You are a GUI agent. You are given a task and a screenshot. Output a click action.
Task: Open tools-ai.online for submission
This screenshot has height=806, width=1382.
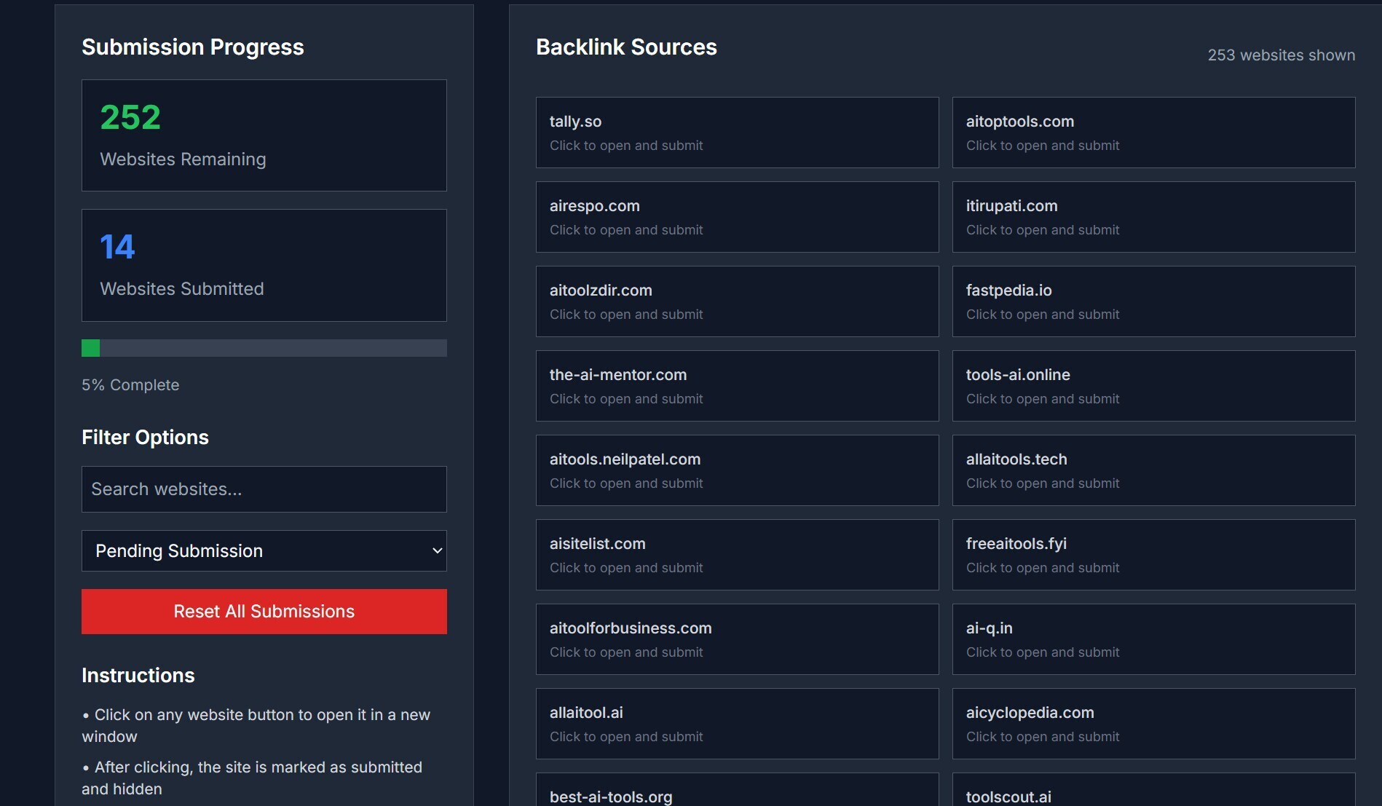coord(1153,386)
